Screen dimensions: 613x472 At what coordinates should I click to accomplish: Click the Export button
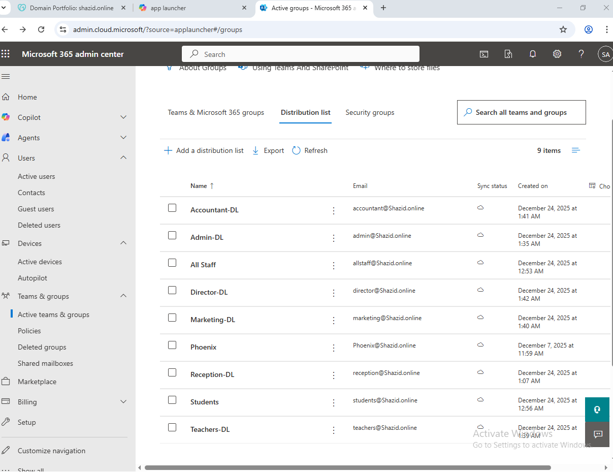268,150
